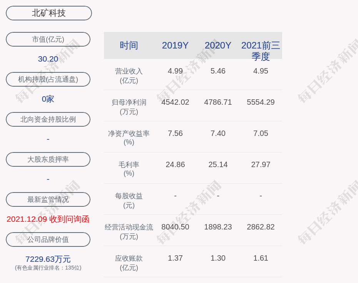Click the 营业收入 row label
The image size is (358, 283).
point(129,75)
